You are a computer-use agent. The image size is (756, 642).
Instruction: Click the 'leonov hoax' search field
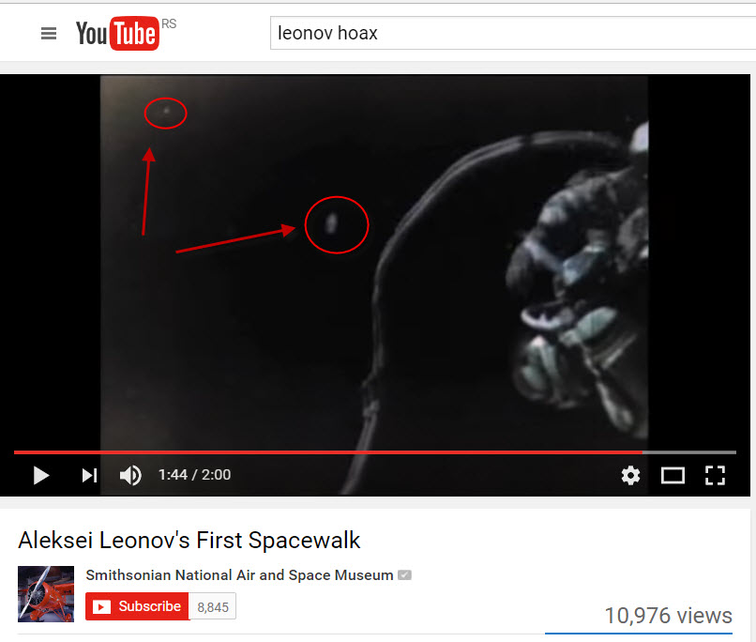(x=513, y=33)
